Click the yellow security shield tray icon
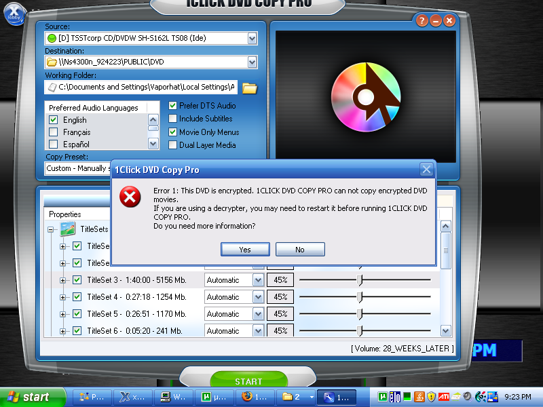Image resolution: width=543 pixels, height=407 pixels. (x=431, y=397)
